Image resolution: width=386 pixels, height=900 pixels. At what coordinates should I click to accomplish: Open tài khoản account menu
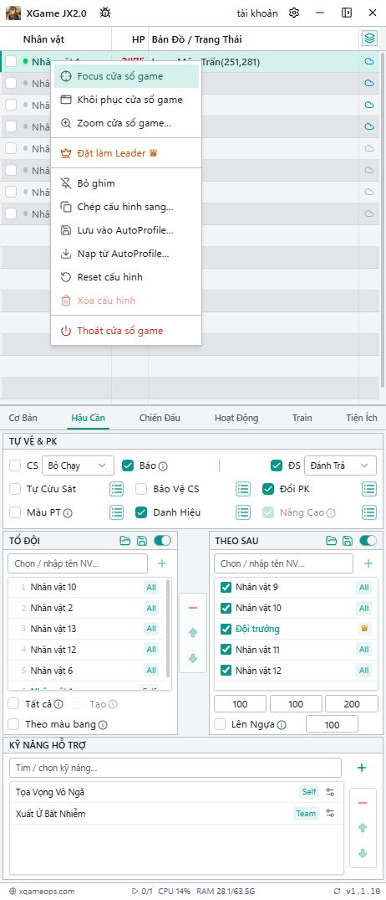[257, 13]
